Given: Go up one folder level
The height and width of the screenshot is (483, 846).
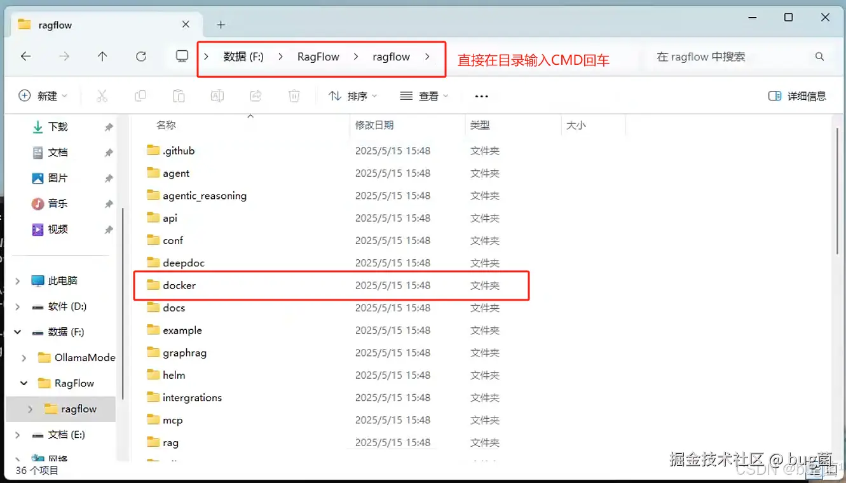Looking at the screenshot, I should pyautogui.click(x=102, y=57).
